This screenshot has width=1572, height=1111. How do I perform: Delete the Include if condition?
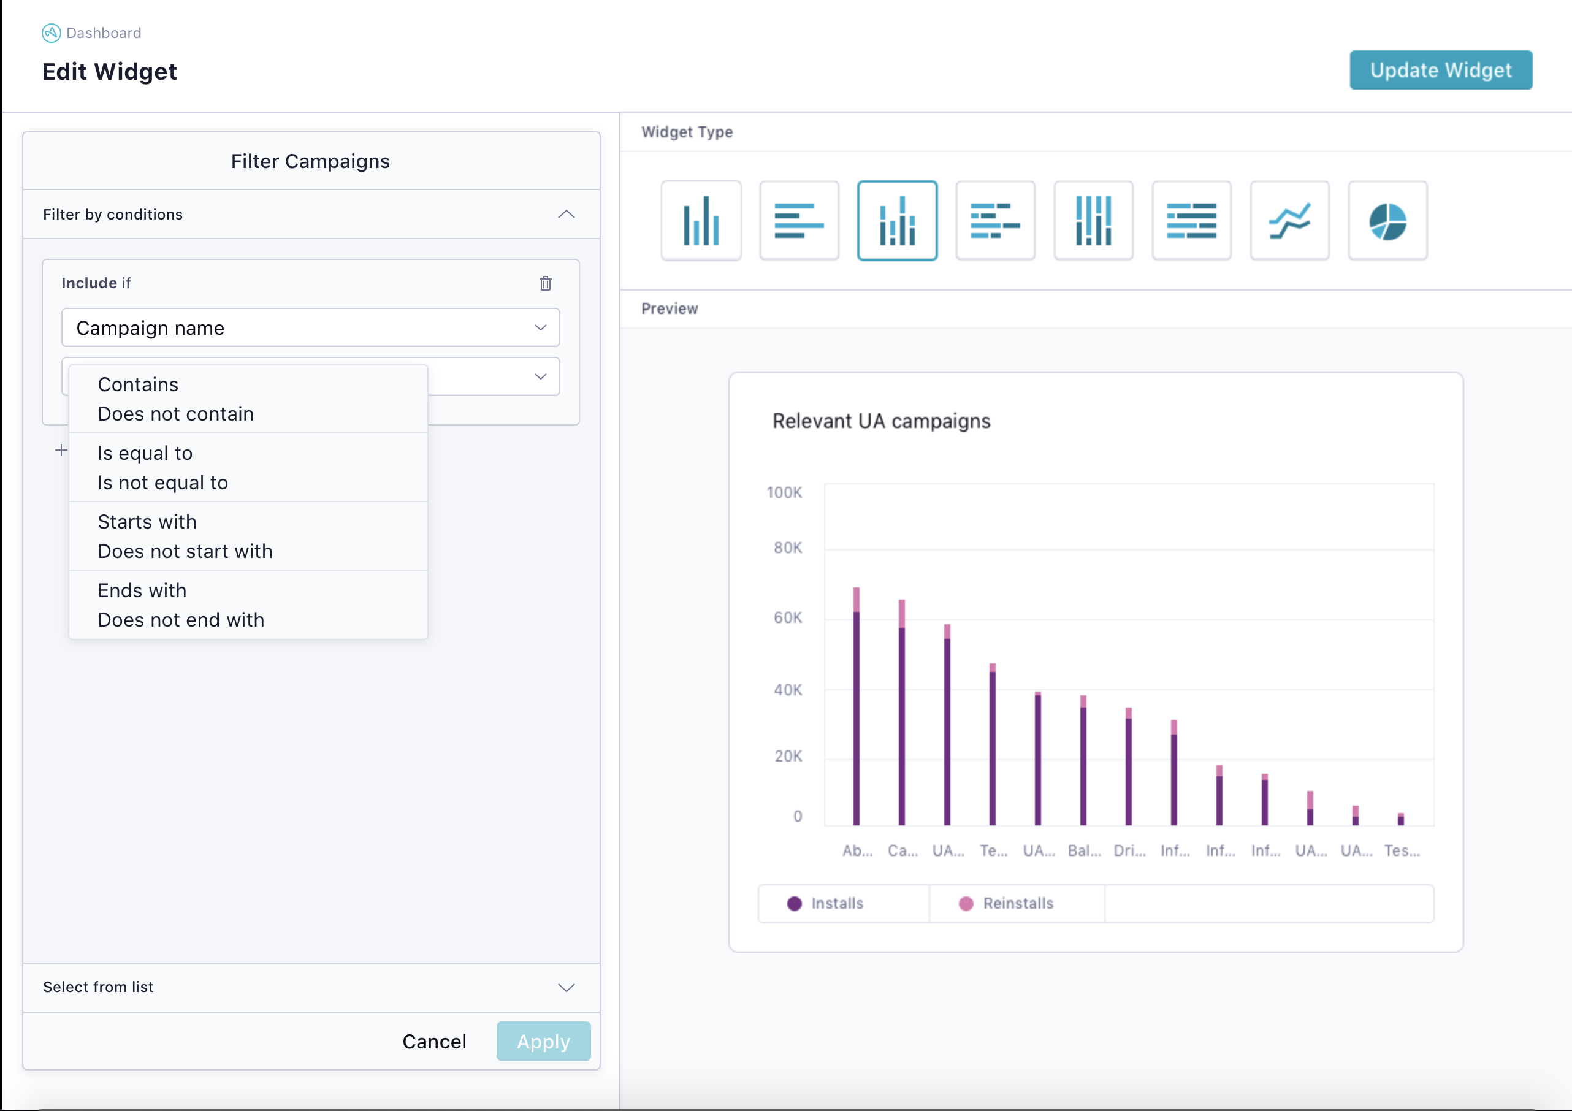tap(545, 283)
